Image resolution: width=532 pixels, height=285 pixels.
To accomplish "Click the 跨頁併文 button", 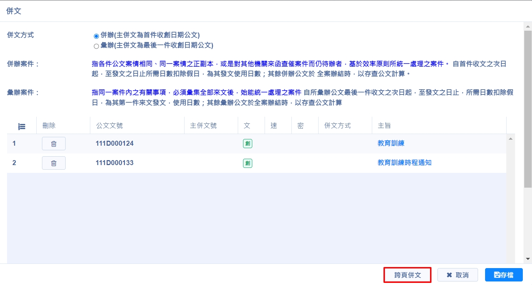I will point(407,275).
